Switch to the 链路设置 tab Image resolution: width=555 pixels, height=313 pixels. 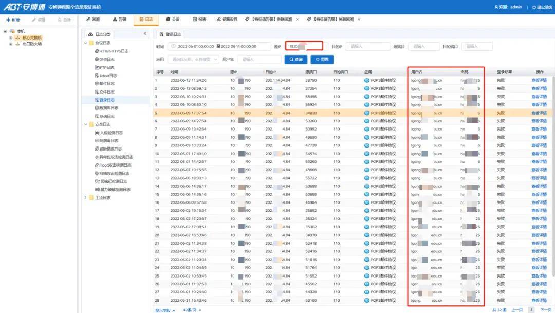coord(227,19)
